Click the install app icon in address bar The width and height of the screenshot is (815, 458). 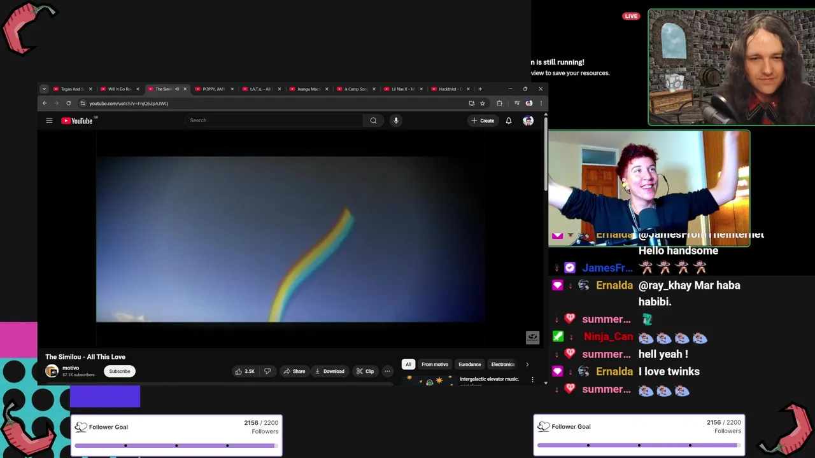[471, 103]
